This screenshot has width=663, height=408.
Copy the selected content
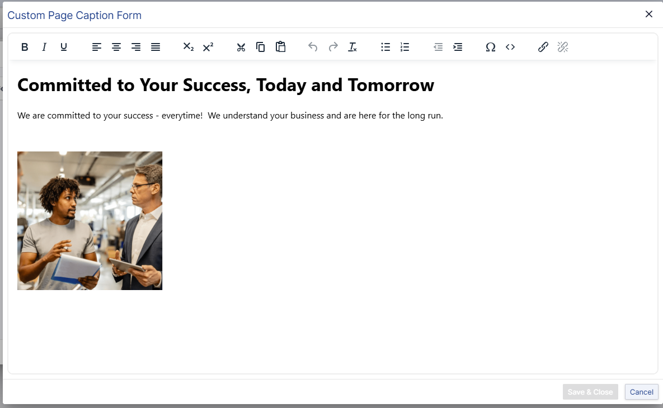[x=261, y=47]
